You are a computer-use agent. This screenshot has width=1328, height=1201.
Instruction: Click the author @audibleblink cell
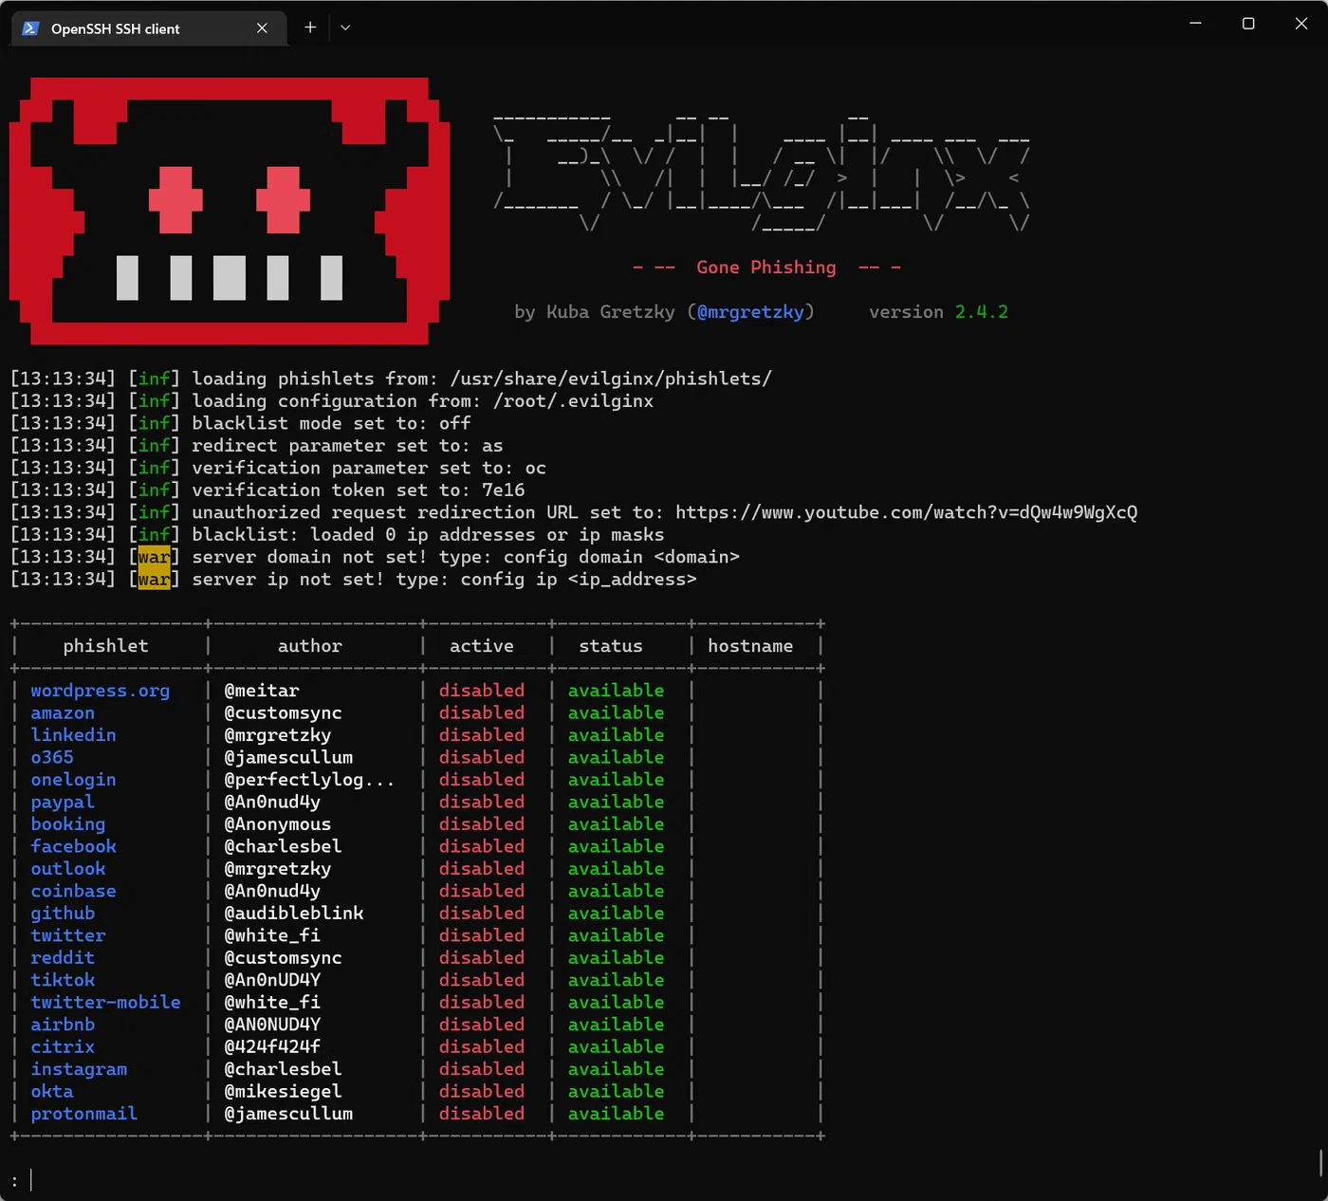coord(294,914)
